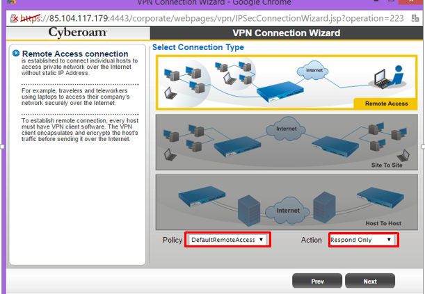Viewport: 425px width, 294px height.
Task: Click the Next button
Action: 370,281
